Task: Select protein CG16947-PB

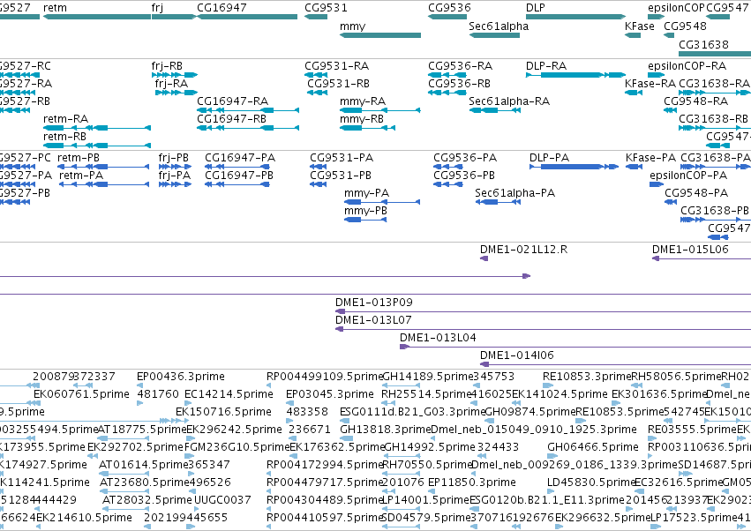Action: [x=237, y=184]
